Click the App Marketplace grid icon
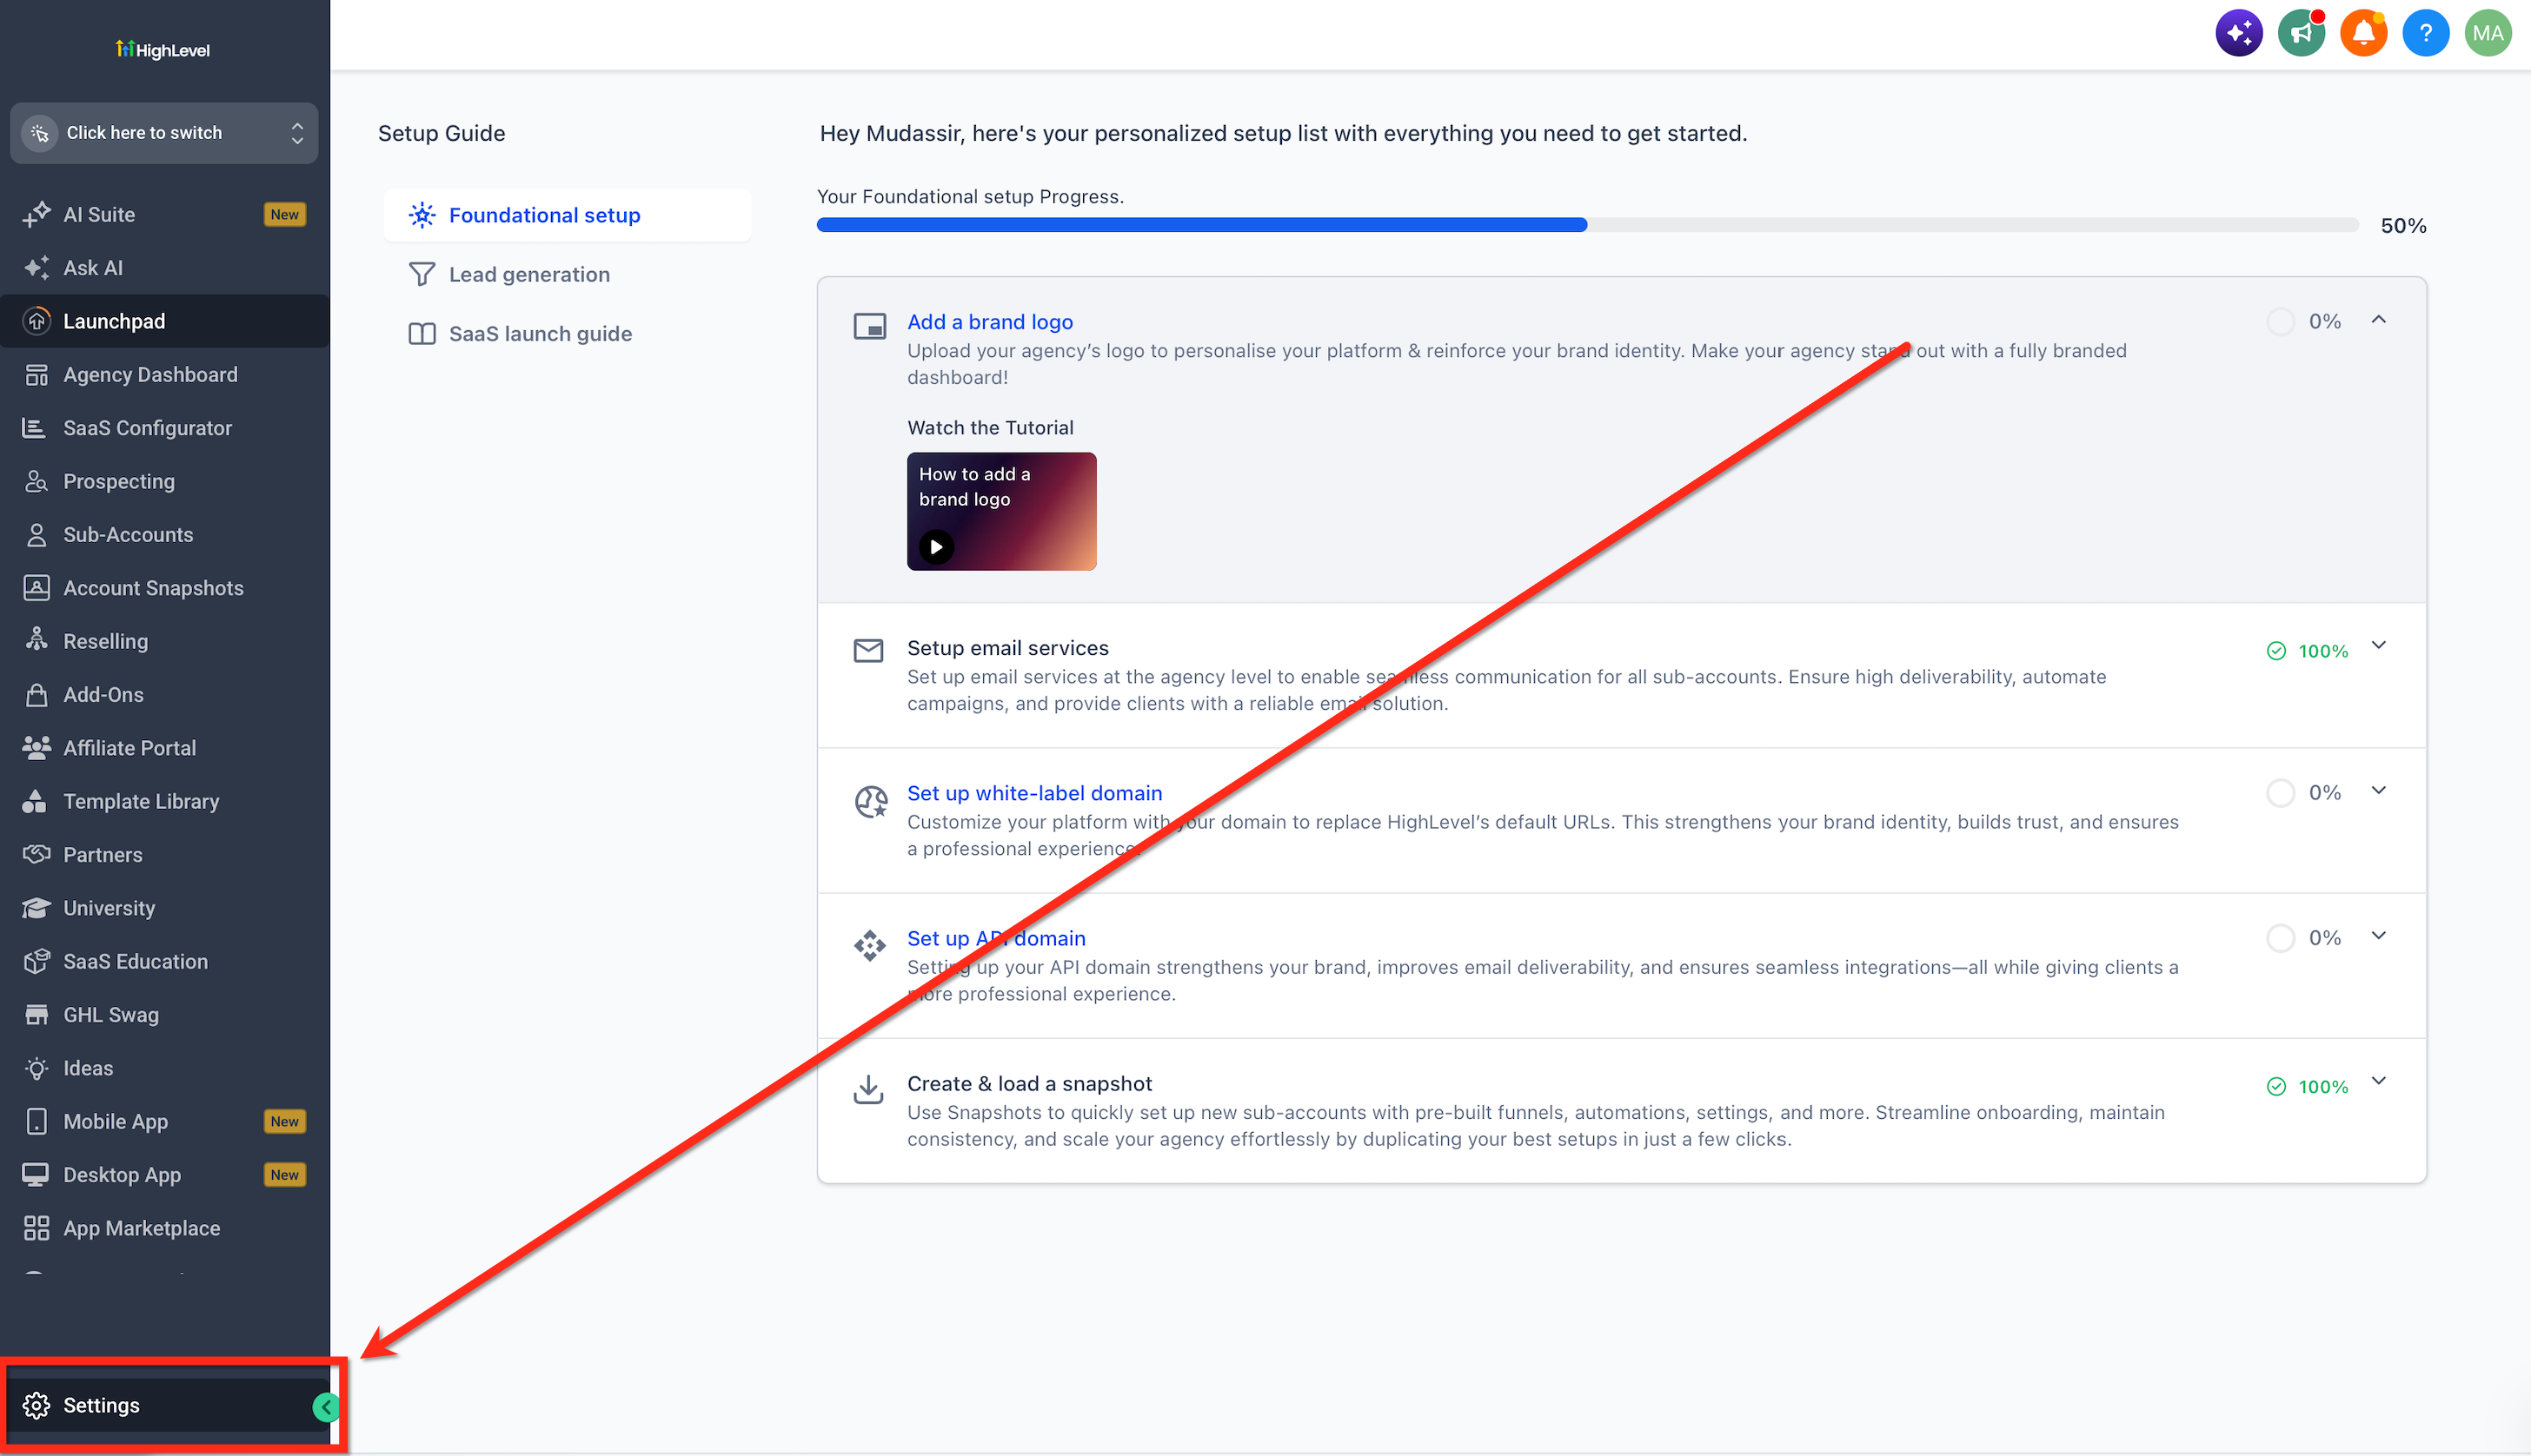The height and width of the screenshot is (1456, 2531). point(36,1228)
